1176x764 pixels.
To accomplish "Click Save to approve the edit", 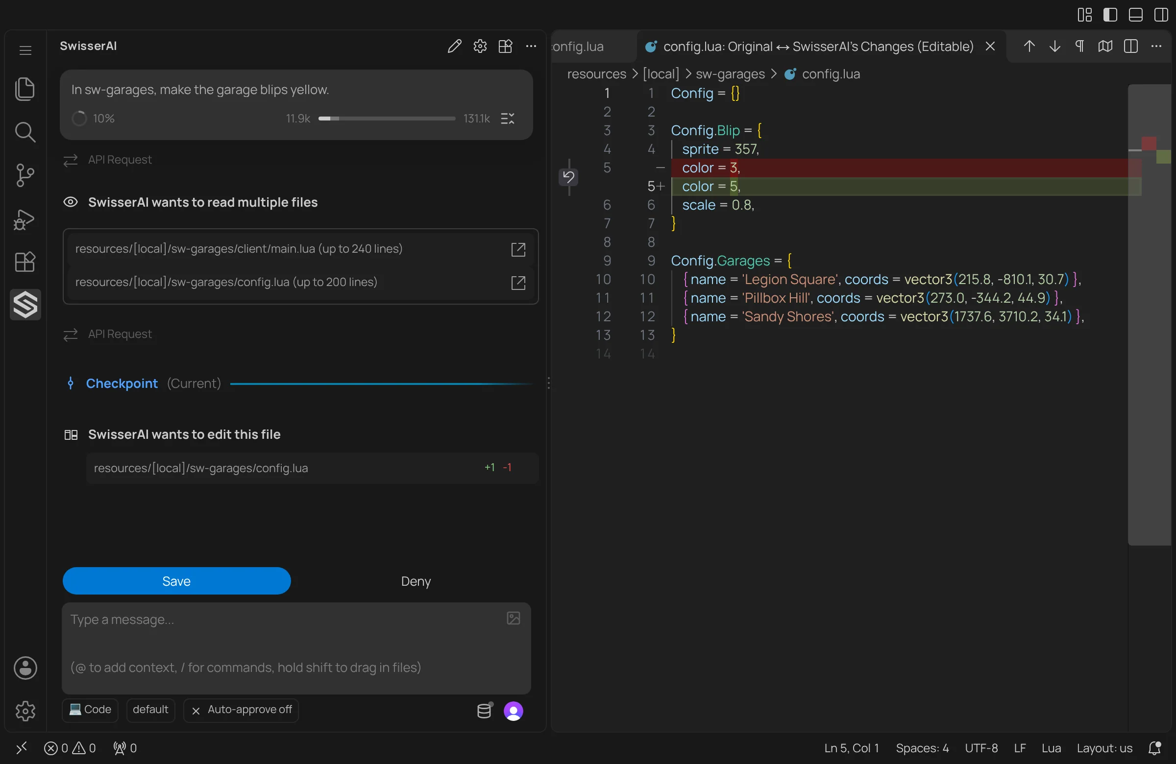I will coord(176,581).
